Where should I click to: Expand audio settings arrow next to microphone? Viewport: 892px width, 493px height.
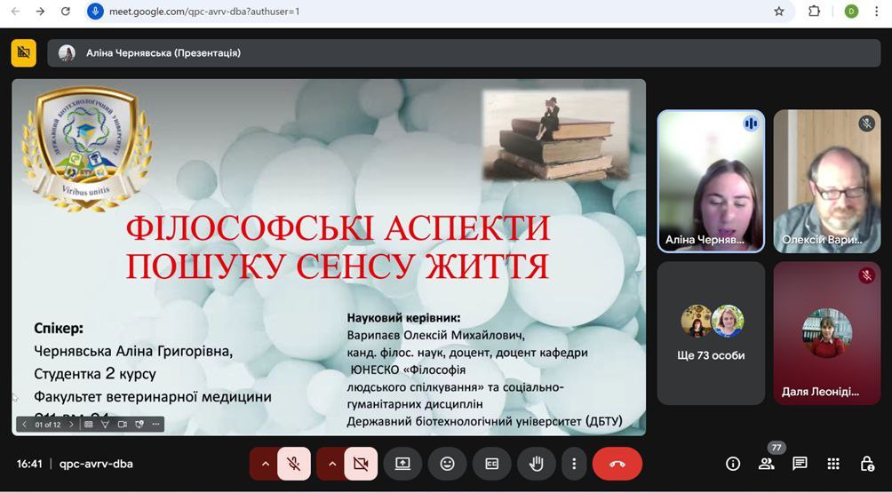click(x=265, y=464)
